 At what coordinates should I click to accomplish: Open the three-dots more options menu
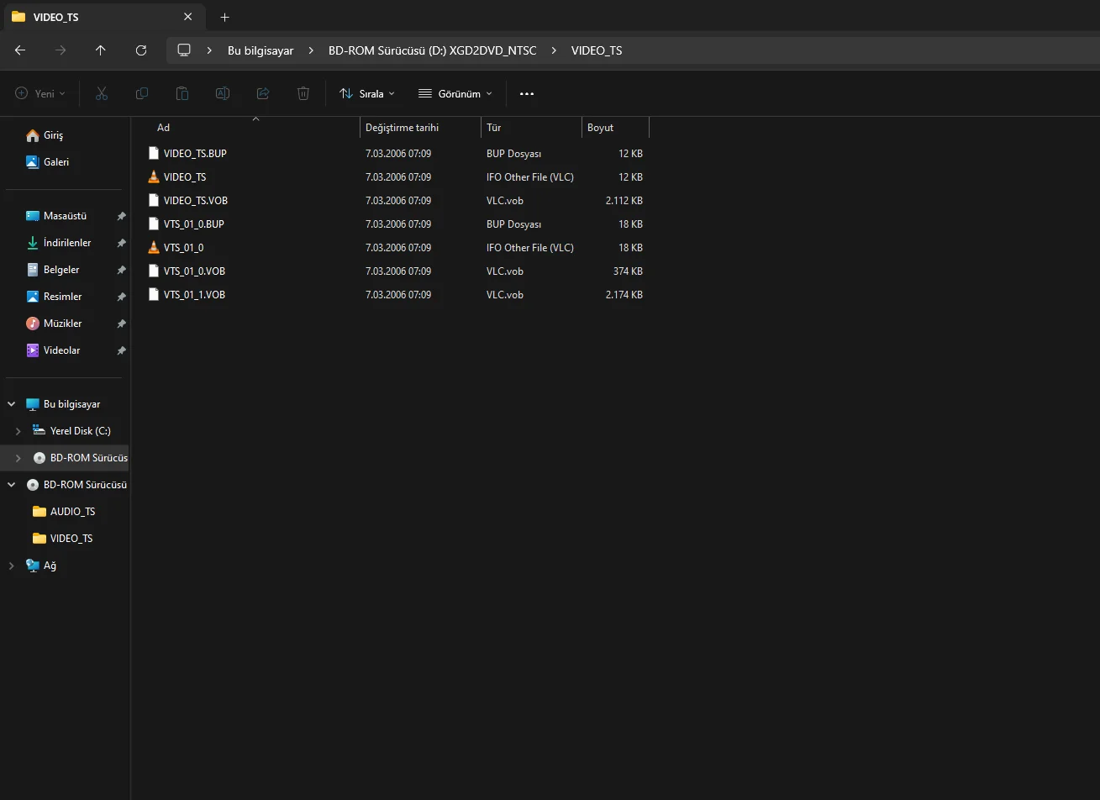coord(527,94)
